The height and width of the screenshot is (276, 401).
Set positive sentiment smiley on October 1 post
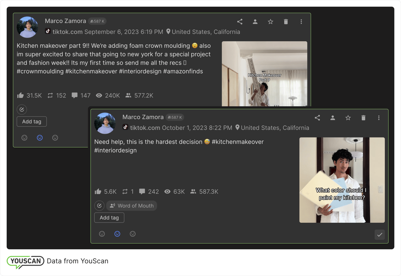tap(102, 234)
